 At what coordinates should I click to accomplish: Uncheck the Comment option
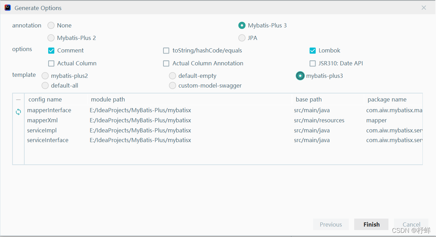click(51, 51)
